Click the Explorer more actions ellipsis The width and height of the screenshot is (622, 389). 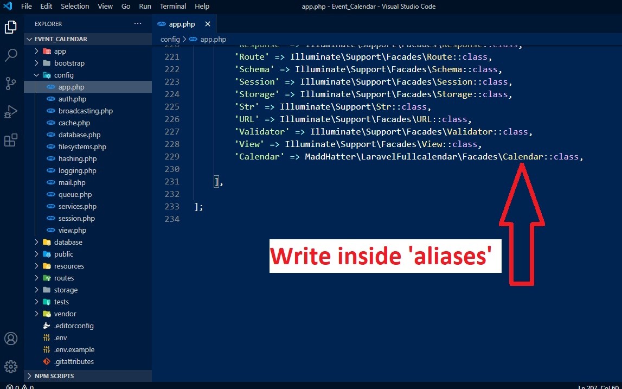coord(138,24)
